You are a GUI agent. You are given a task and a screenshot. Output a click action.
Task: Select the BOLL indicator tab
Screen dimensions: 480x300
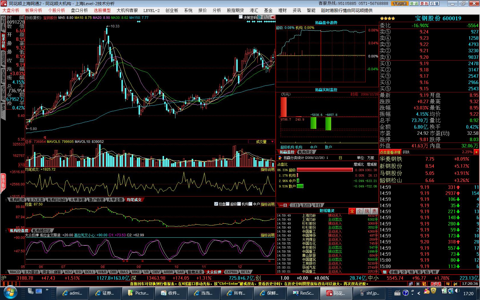[89, 272]
